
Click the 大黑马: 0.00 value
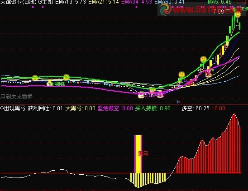coord(81,108)
